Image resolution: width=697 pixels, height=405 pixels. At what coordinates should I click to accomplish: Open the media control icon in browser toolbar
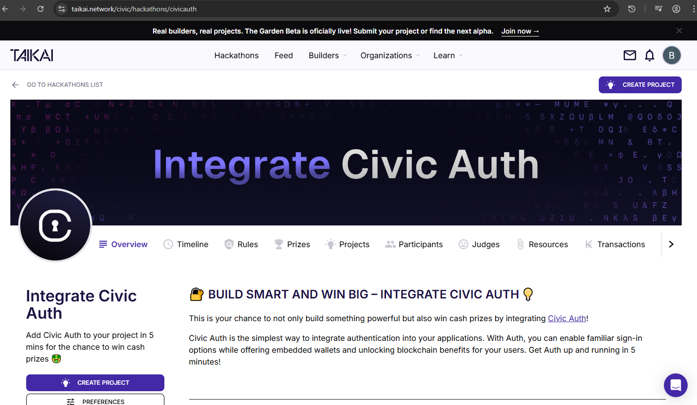coord(658,9)
